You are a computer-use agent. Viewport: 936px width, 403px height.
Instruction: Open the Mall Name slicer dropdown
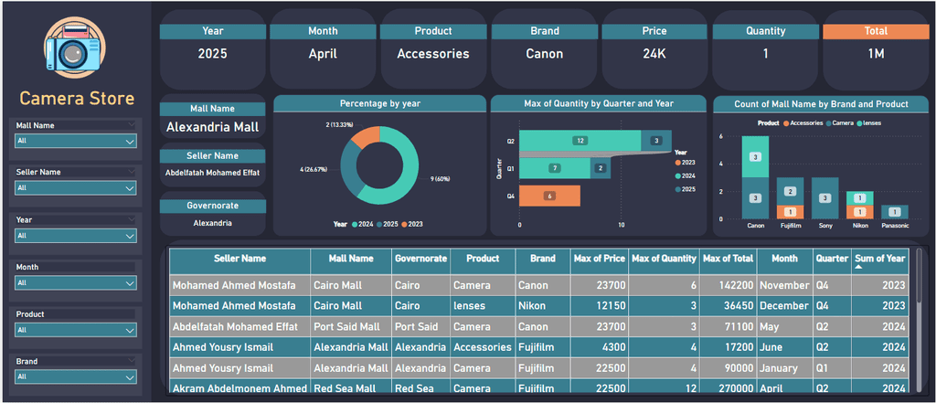[76, 141]
